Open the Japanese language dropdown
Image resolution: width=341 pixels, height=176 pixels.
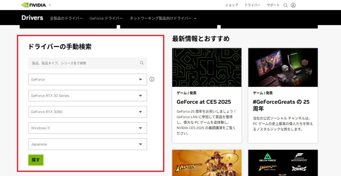coord(88,144)
